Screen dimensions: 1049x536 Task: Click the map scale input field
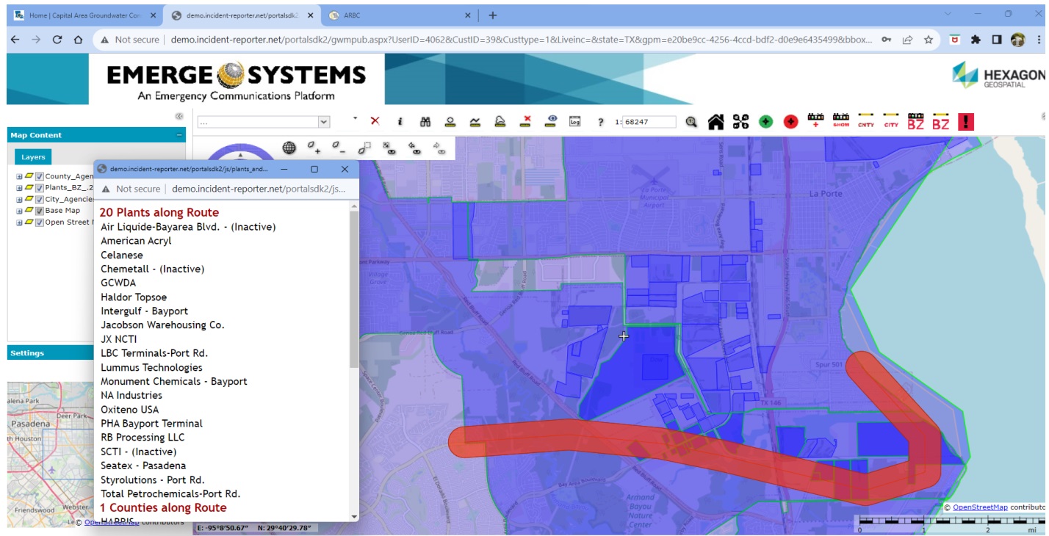(649, 122)
